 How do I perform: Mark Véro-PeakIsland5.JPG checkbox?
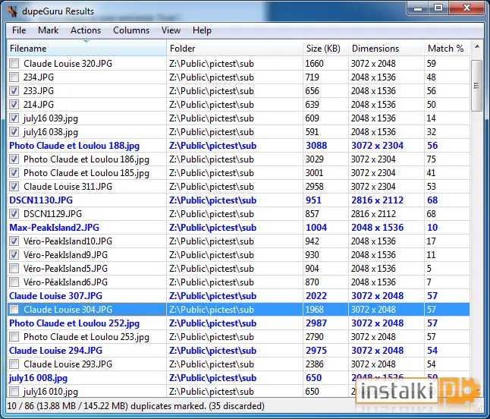pos(14,269)
